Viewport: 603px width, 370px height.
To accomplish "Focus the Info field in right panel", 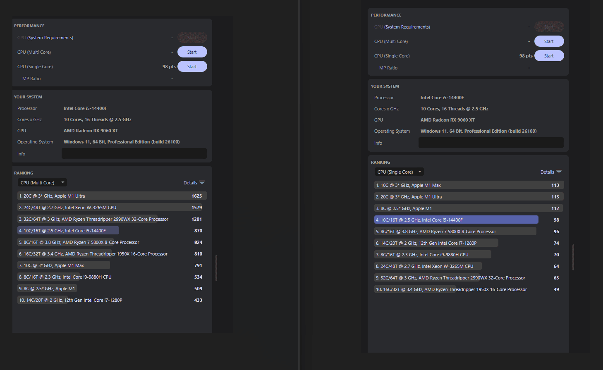I will pos(491,143).
